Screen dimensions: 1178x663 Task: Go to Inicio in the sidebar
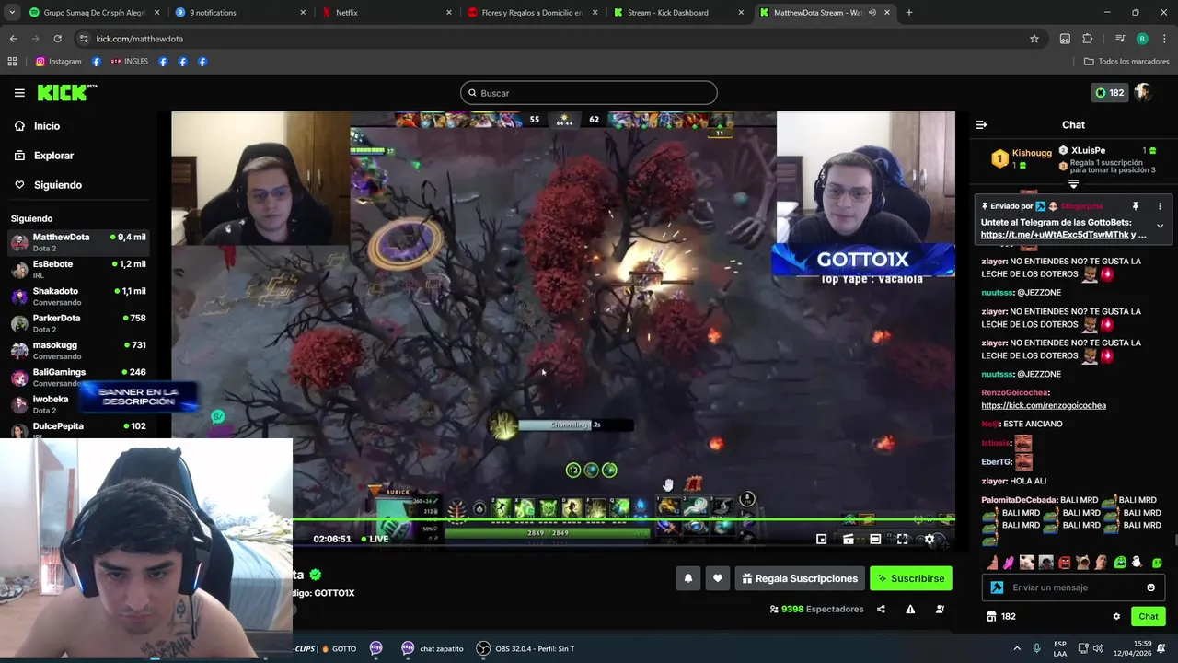[47, 126]
